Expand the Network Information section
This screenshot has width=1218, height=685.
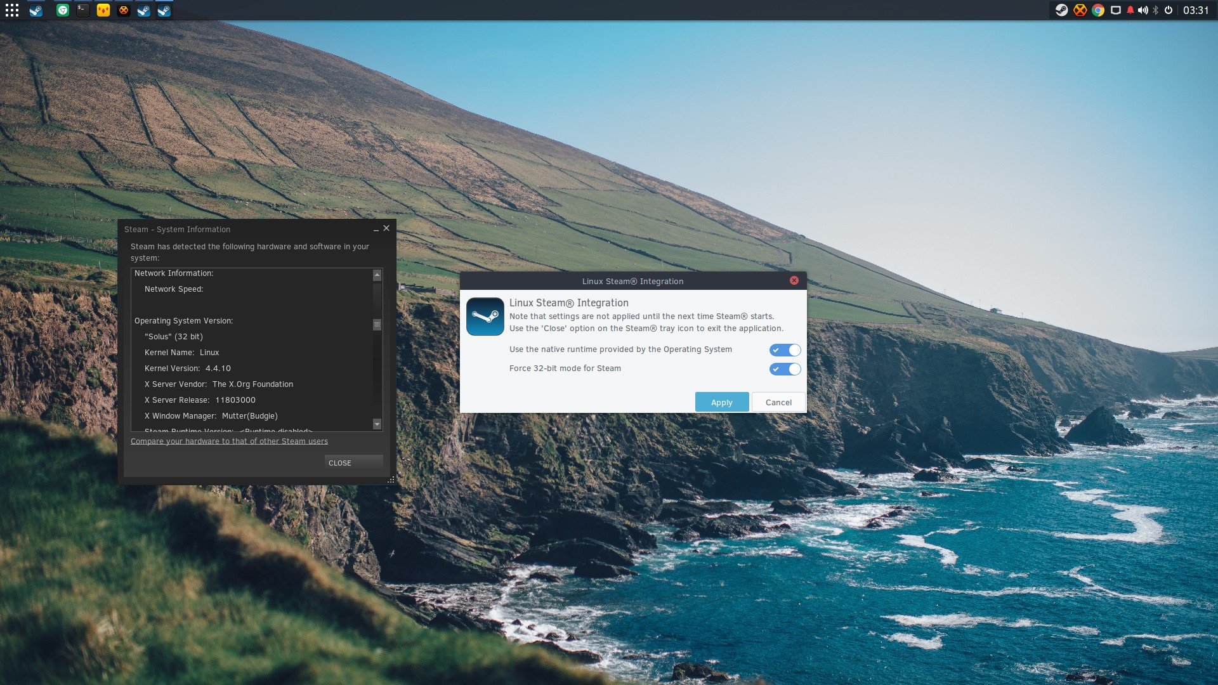(173, 273)
